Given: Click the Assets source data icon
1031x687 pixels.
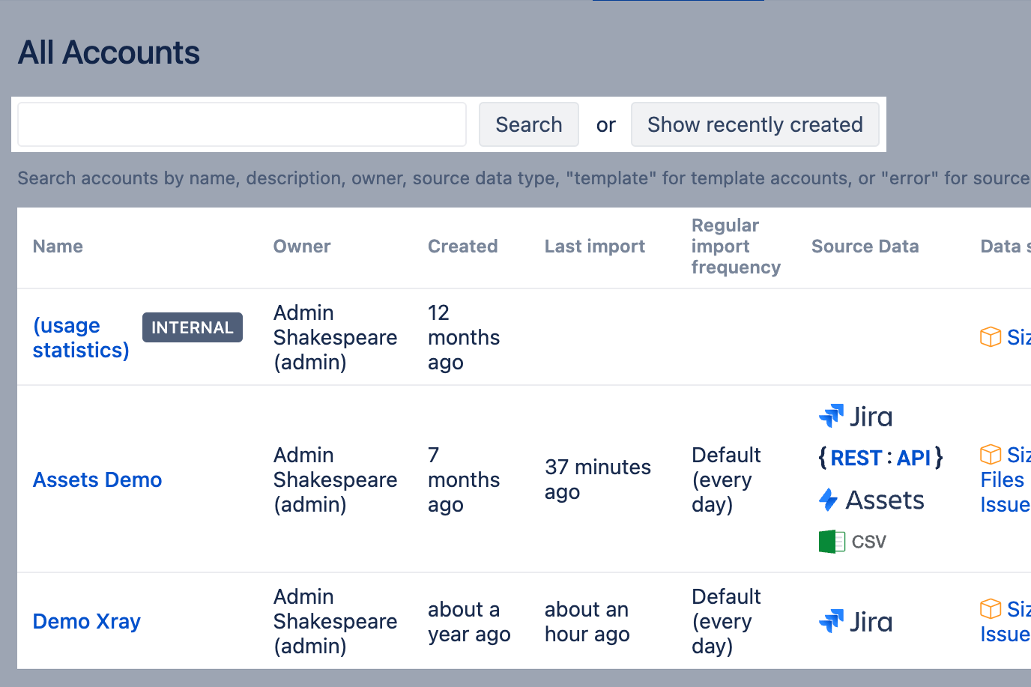Looking at the screenshot, I should coord(871,500).
